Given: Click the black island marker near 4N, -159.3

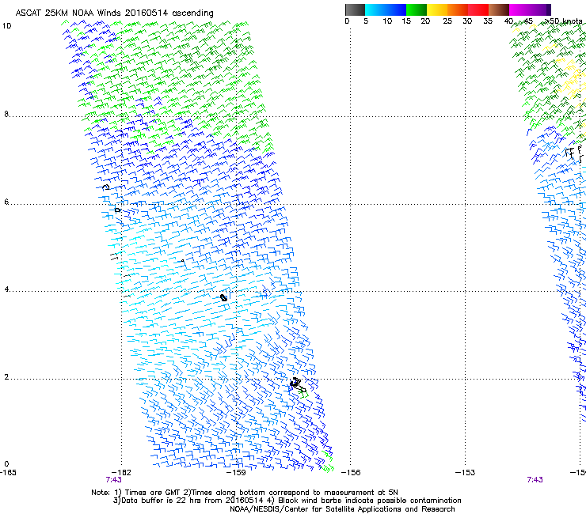Looking at the screenshot, I should 223,297.
